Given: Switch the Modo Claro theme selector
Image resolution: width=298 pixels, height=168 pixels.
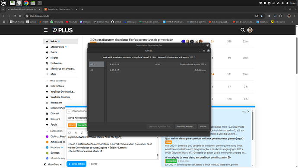Looking at the screenshot, I should pyautogui.click(x=53, y=165).
